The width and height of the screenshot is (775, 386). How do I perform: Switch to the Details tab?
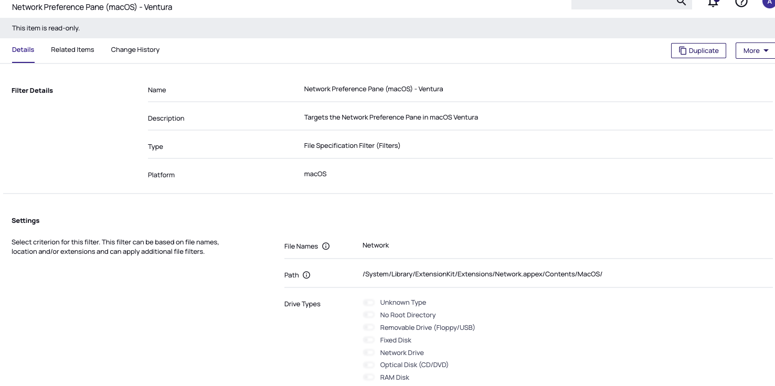23,50
